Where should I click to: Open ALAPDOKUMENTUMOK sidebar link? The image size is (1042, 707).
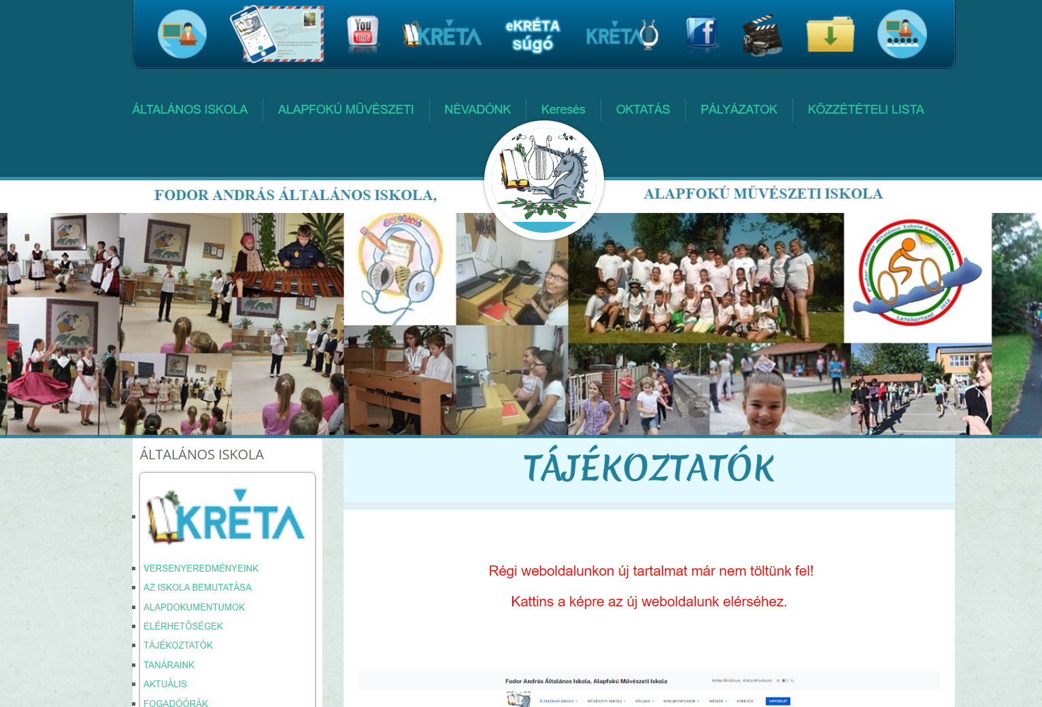click(194, 607)
